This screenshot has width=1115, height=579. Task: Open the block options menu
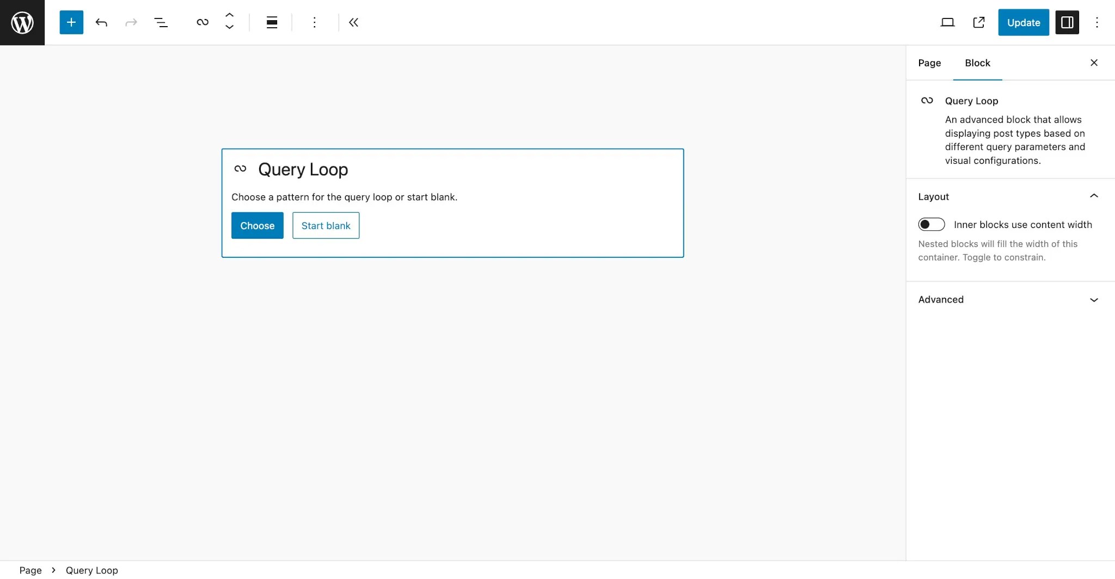coord(315,22)
